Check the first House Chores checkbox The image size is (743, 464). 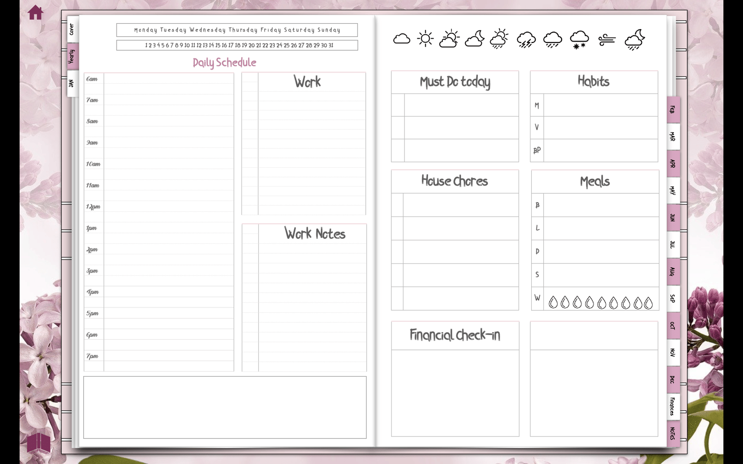tap(397, 205)
